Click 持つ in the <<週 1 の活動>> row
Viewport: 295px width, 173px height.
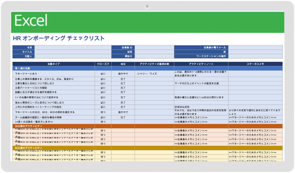coord(103,122)
